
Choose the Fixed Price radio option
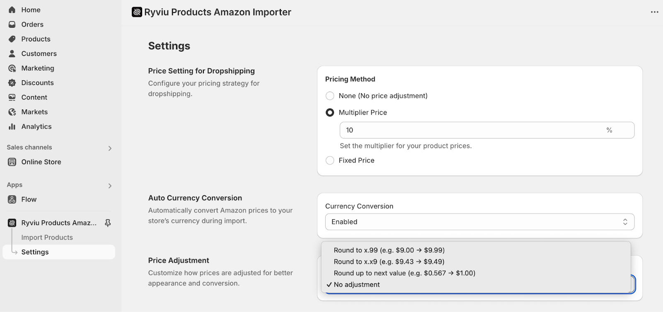coord(330,160)
